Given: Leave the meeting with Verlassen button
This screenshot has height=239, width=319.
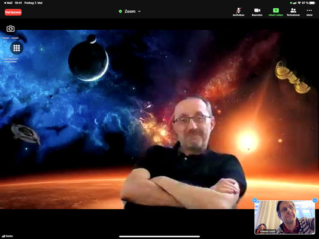Looking at the screenshot, I should pyautogui.click(x=13, y=12).
